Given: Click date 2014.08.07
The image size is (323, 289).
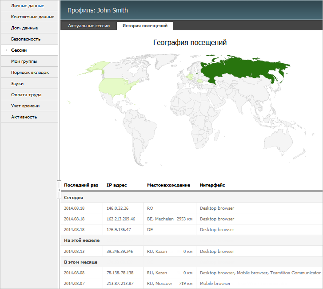Looking at the screenshot, I should (x=74, y=283).
